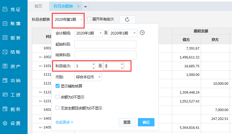Click the 起始科目 input field
Image resolution: width=232 pixels, height=134 pixels.
pos(105,44)
